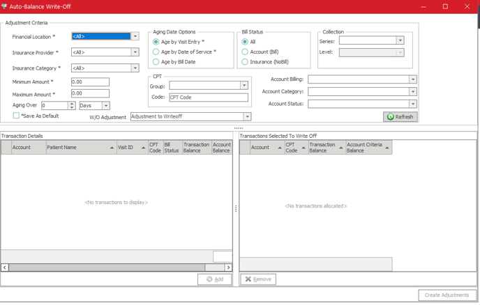Expand the Insurance Provider dropdown
This screenshot has width=480, height=305.
click(135, 52)
